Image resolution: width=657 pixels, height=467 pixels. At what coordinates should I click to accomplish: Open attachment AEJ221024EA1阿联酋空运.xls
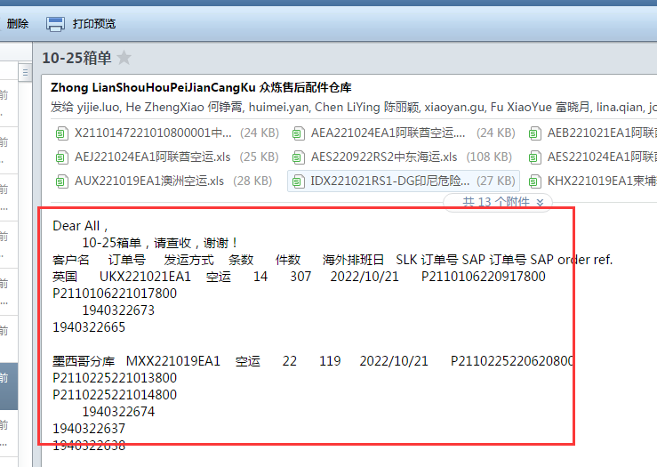click(x=153, y=157)
